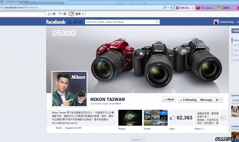Click the browser refresh icon
Viewport: 239px width, 142px height.
(x=171, y=7)
